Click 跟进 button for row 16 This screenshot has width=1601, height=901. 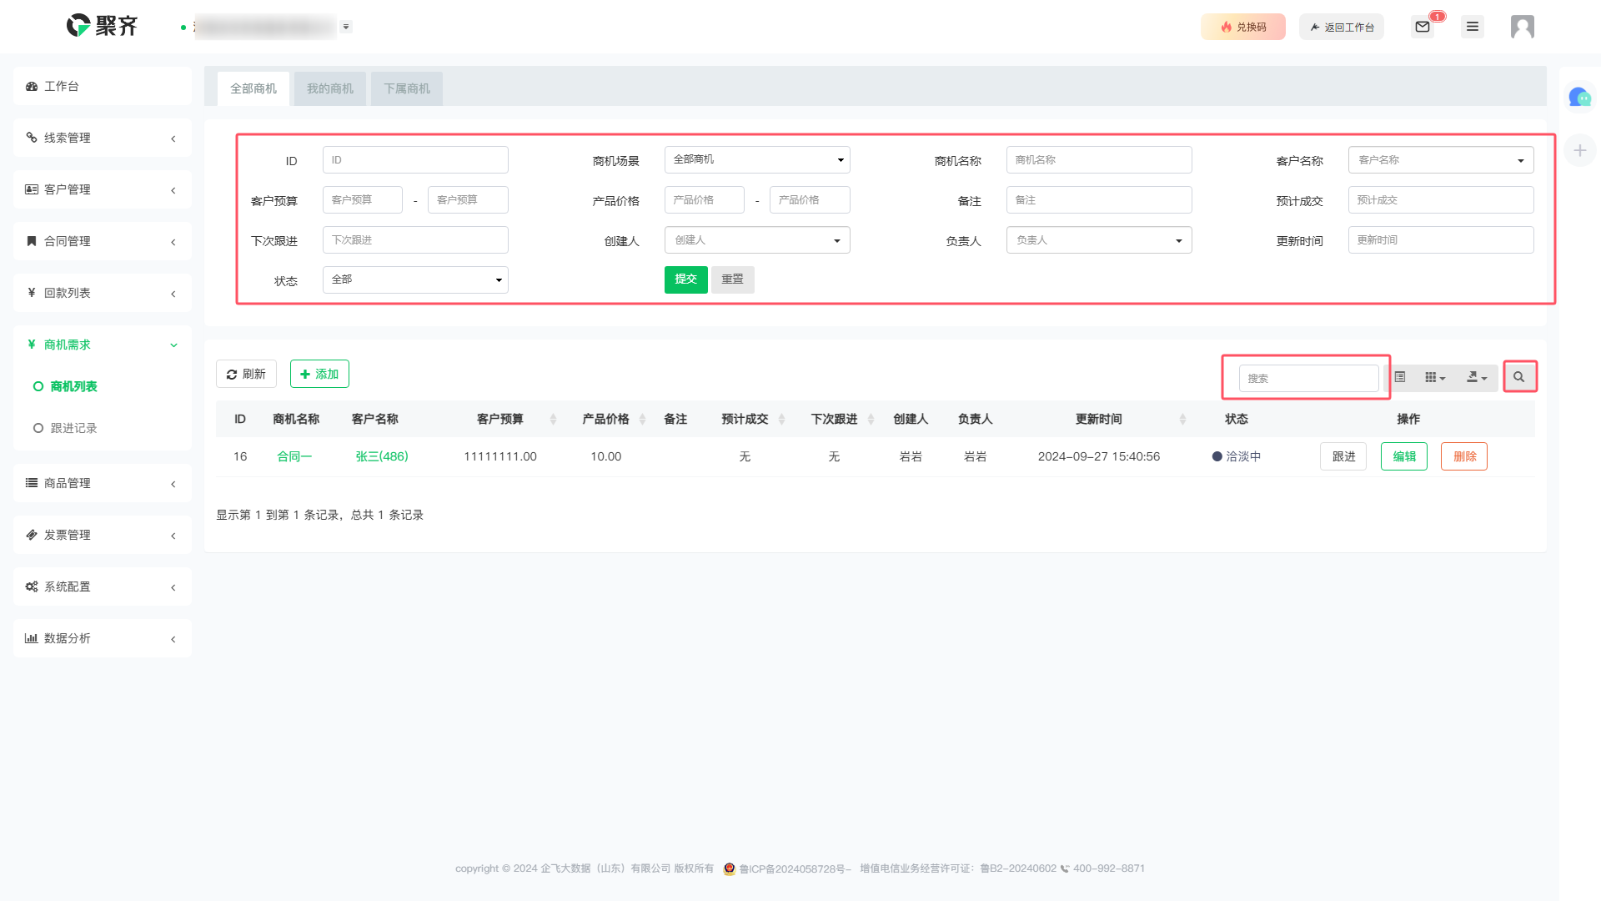click(x=1343, y=456)
